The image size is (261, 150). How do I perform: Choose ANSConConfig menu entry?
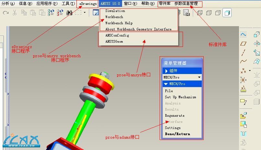tap(139, 35)
